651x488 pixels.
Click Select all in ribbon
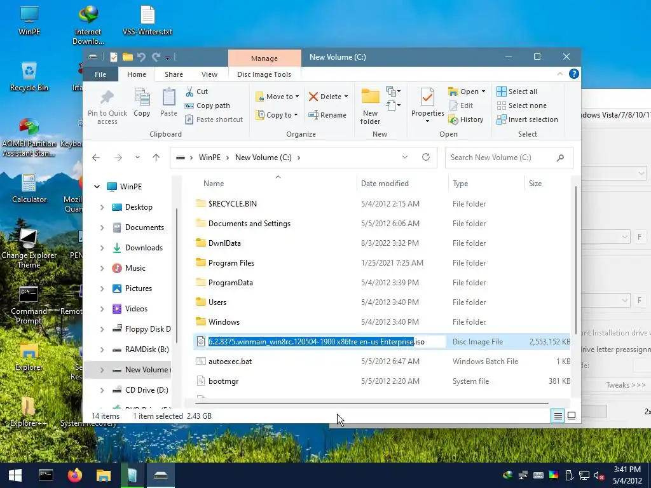[517, 91]
